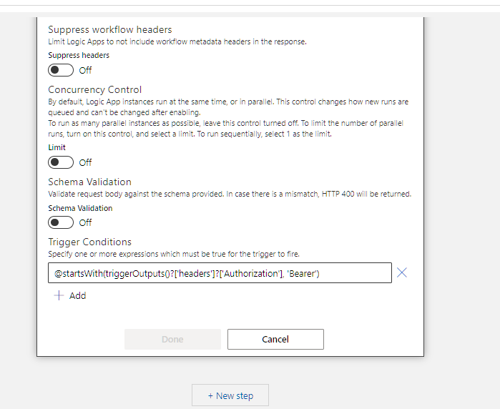Delete the trigger condition with the X icon
Screen dimensions: 500x409
point(402,272)
